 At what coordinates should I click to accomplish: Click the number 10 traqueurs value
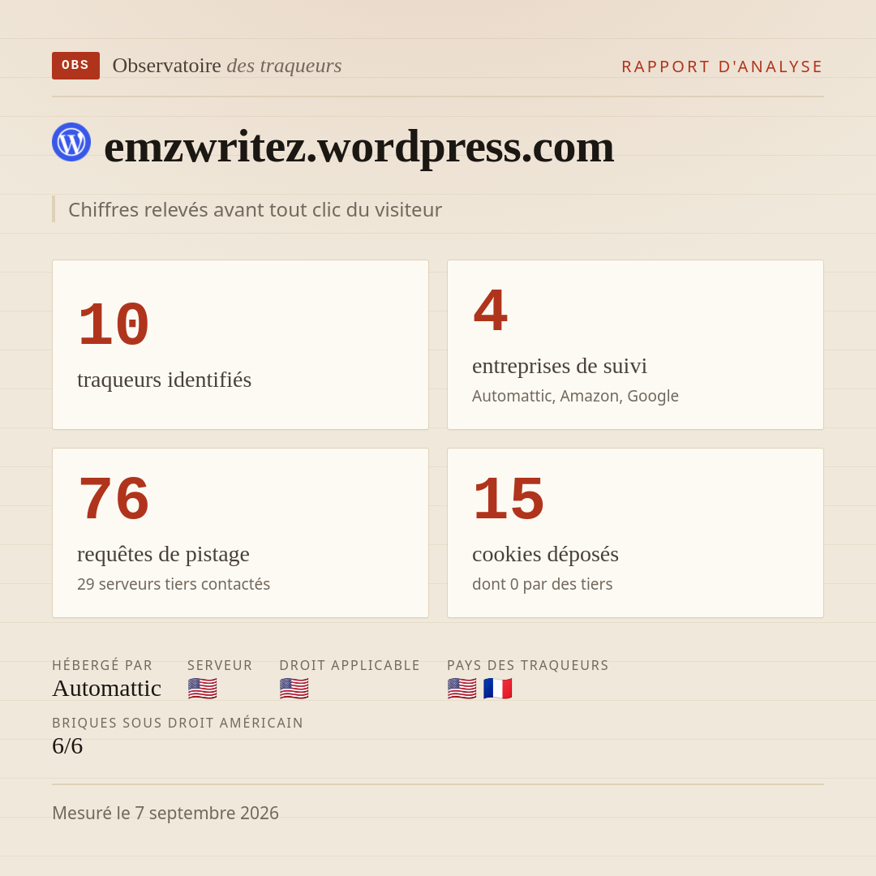click(x=114, y=324)
